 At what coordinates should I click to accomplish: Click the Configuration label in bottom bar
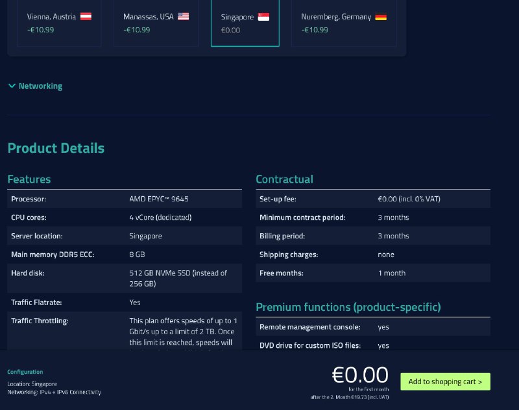pyautogui.click(x=25, y=372)
